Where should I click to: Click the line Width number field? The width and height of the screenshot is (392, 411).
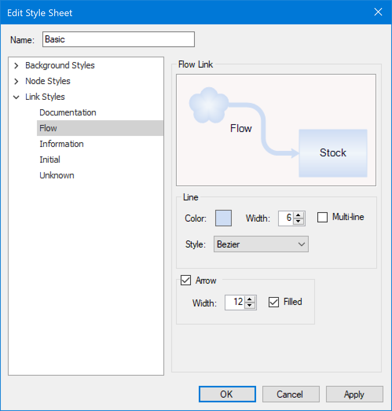pos(286,218)
